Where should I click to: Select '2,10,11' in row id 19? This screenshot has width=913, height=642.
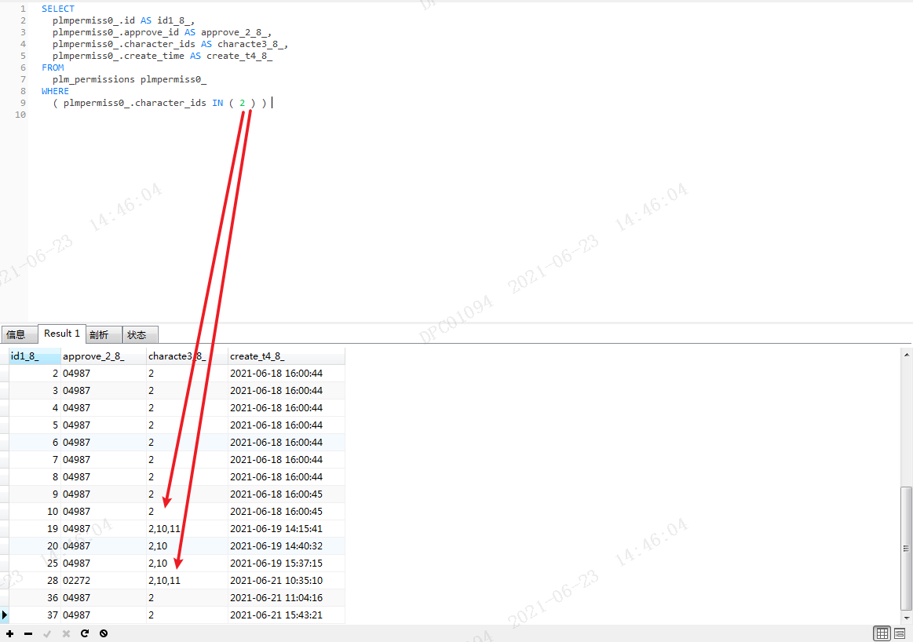point(164,528)
